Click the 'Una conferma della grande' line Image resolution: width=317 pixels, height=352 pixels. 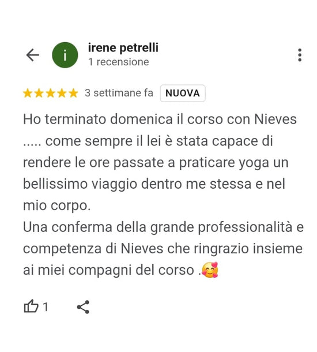(164, 227)
